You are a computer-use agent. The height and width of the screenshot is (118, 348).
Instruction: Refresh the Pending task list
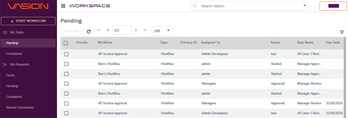tap(89, 31)
